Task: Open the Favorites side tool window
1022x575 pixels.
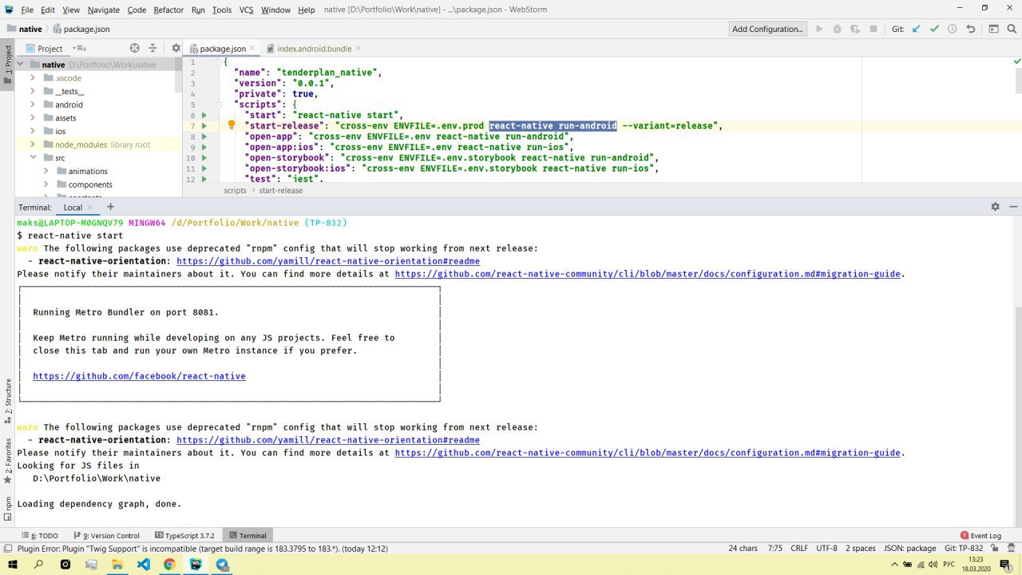Action: pos(8,462)
